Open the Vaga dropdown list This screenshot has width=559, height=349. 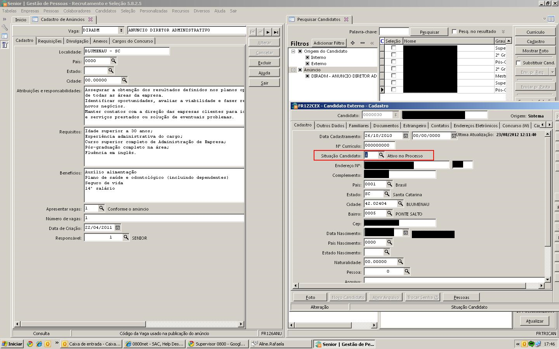pyautogui.click(x=121, y=30)
